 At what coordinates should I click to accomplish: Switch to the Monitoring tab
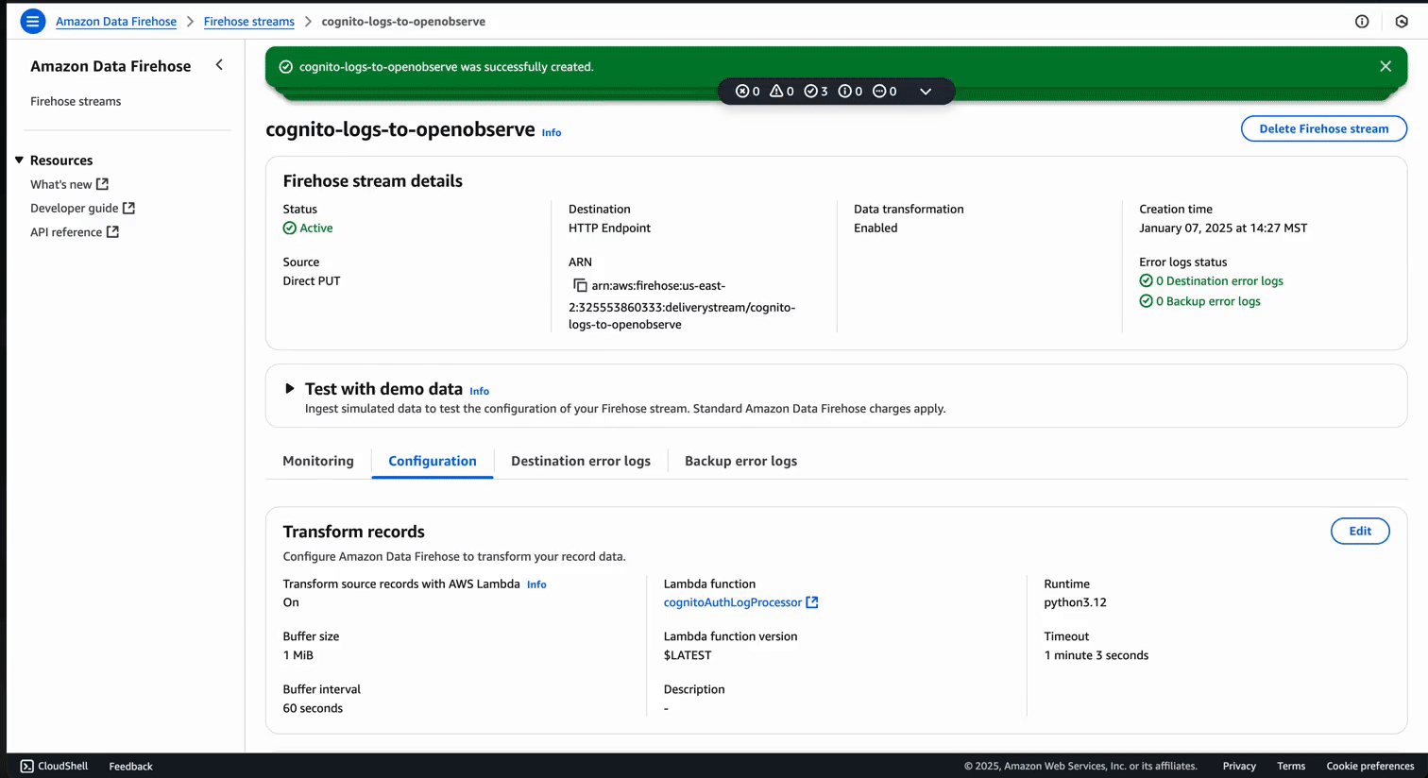point(317,461)
